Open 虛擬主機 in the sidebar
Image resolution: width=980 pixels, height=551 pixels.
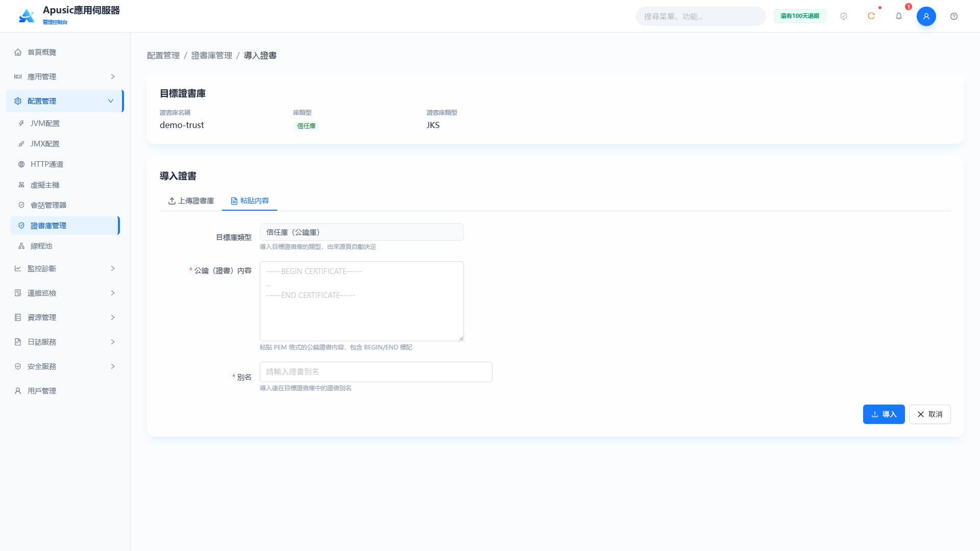65,185
